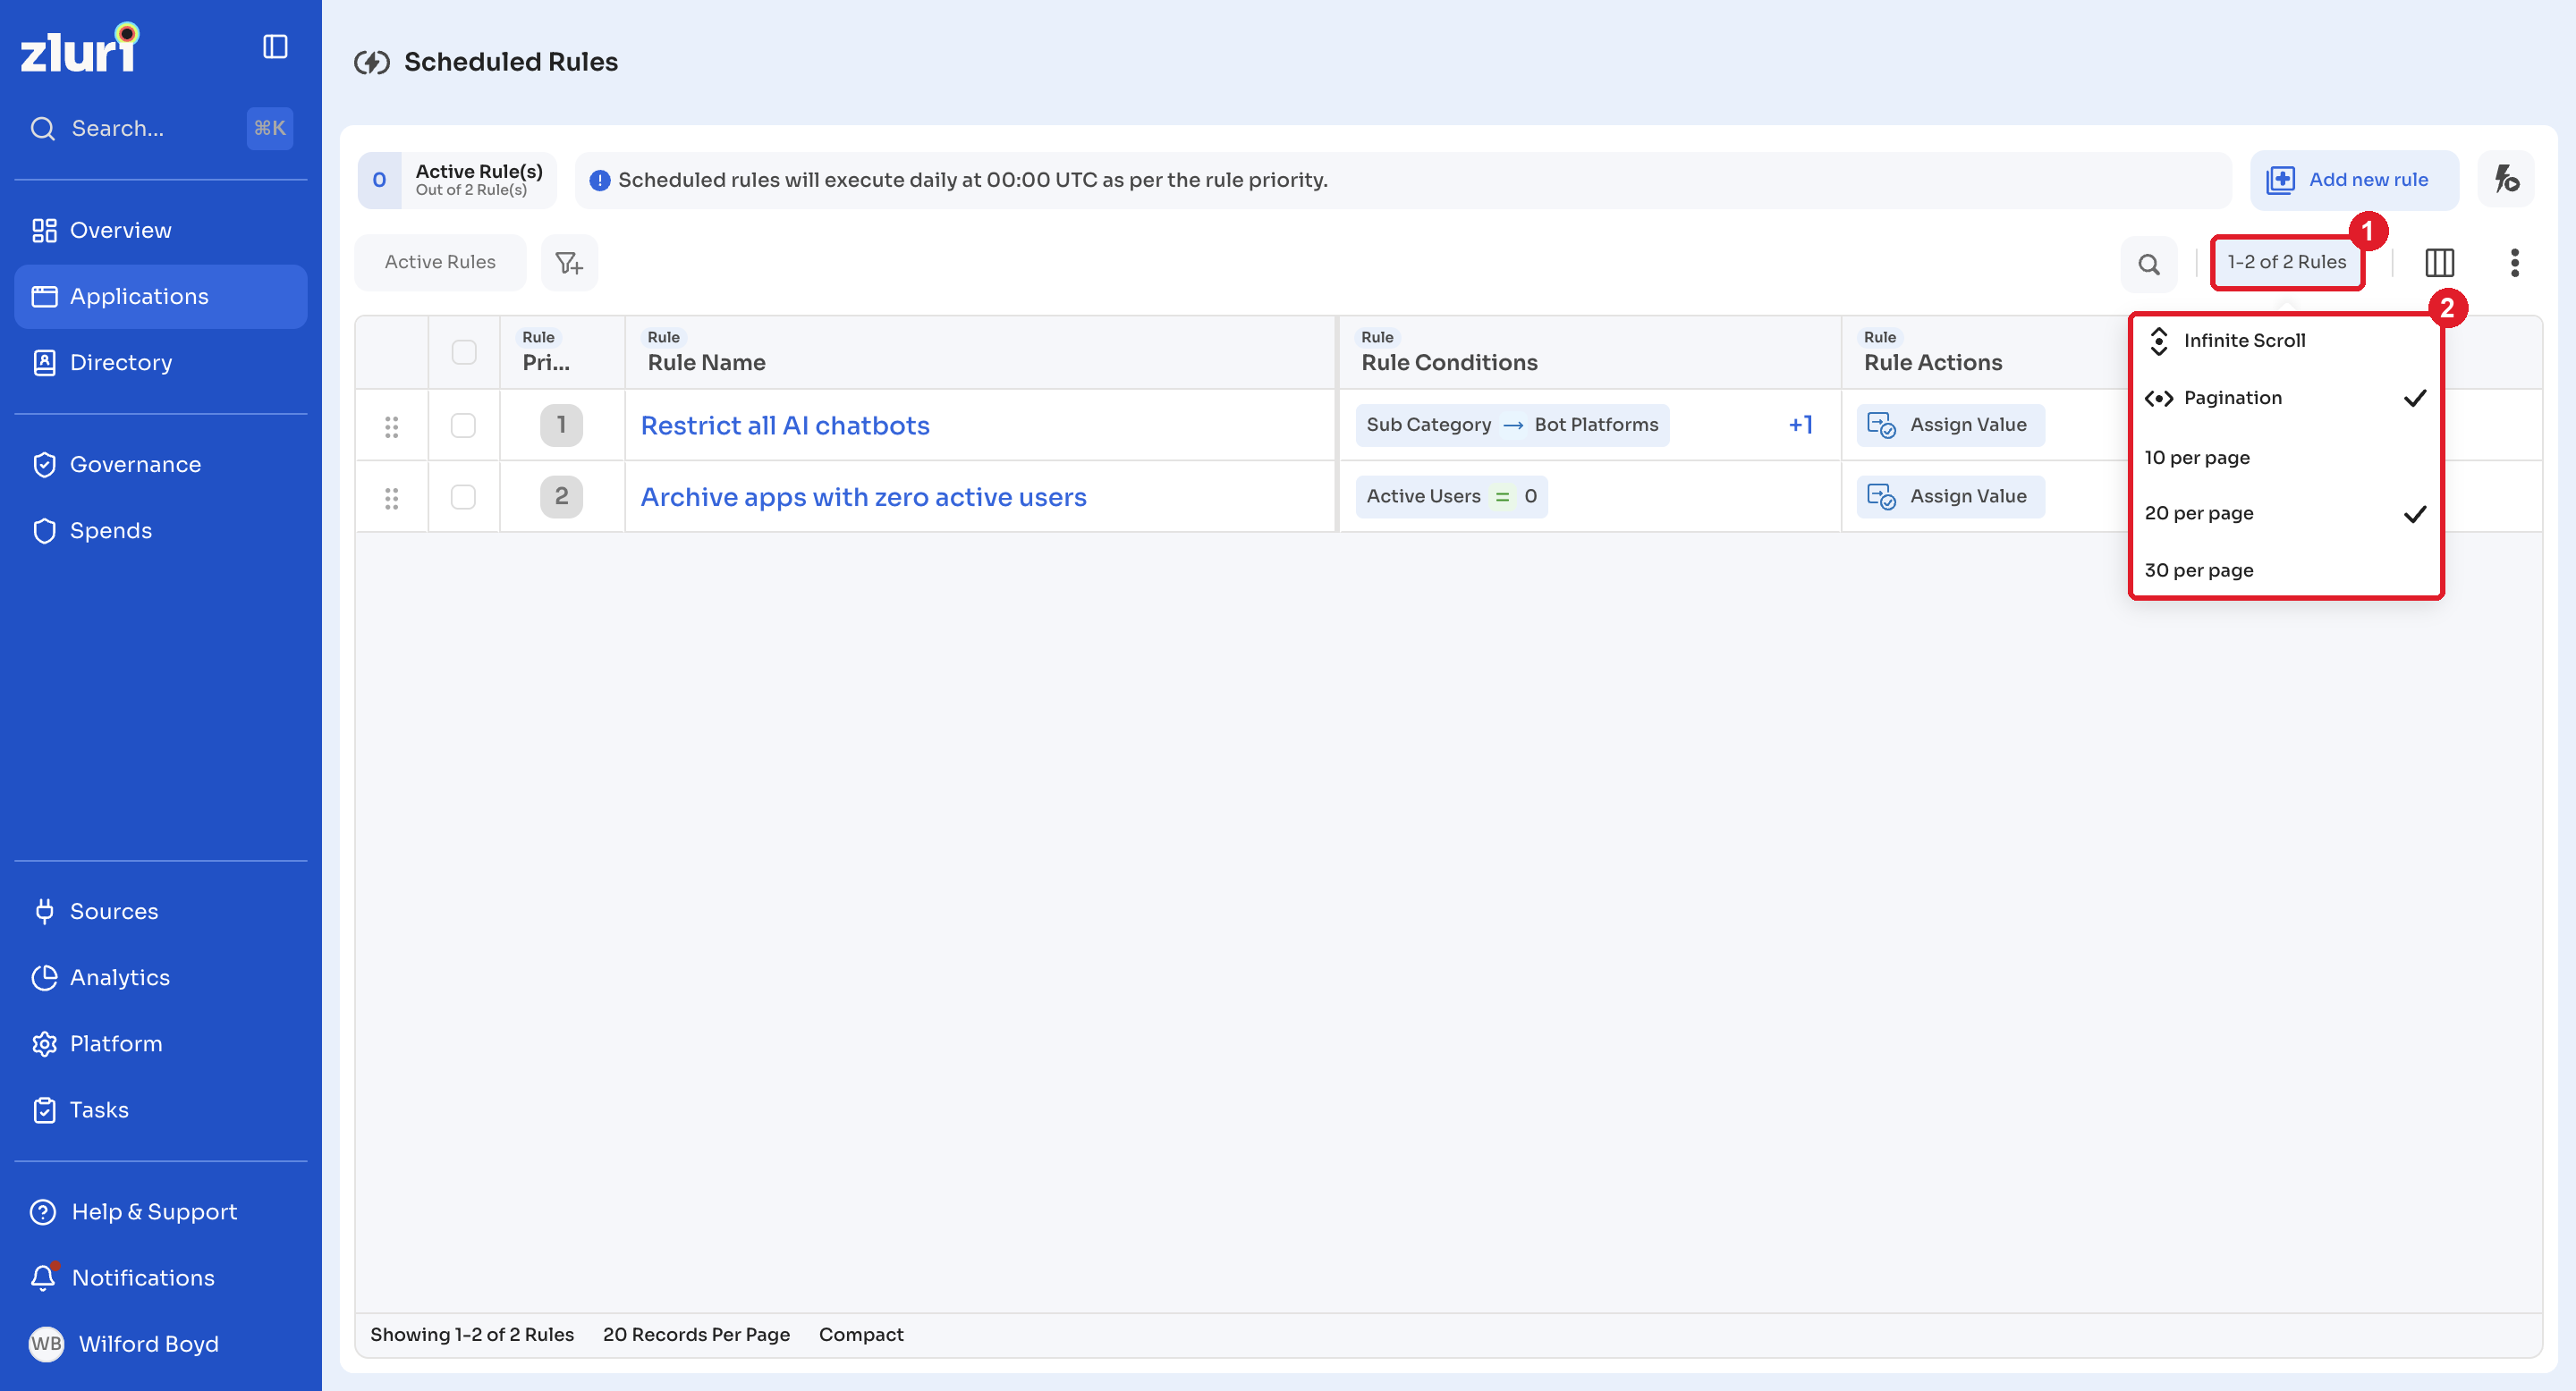This screenshot has height=1391, width=2576.
Task: Click the Sub Category Bot Platforms condition chip
Action: 1512,426
